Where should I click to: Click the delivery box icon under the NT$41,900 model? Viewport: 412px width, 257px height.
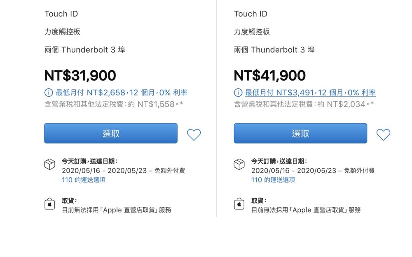pyautogui.click(x=239, y=164)
